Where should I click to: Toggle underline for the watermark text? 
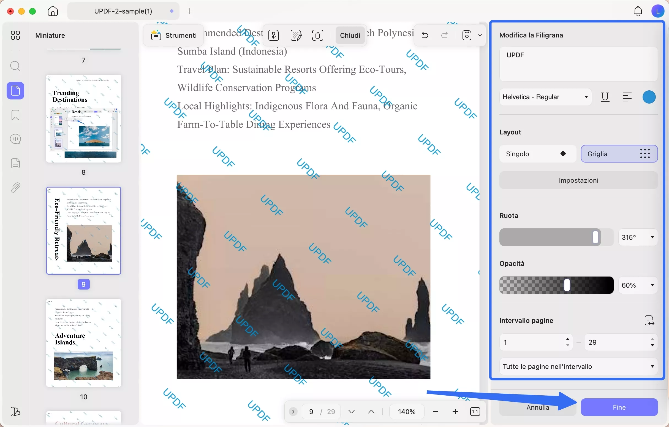tap(605, 97)
